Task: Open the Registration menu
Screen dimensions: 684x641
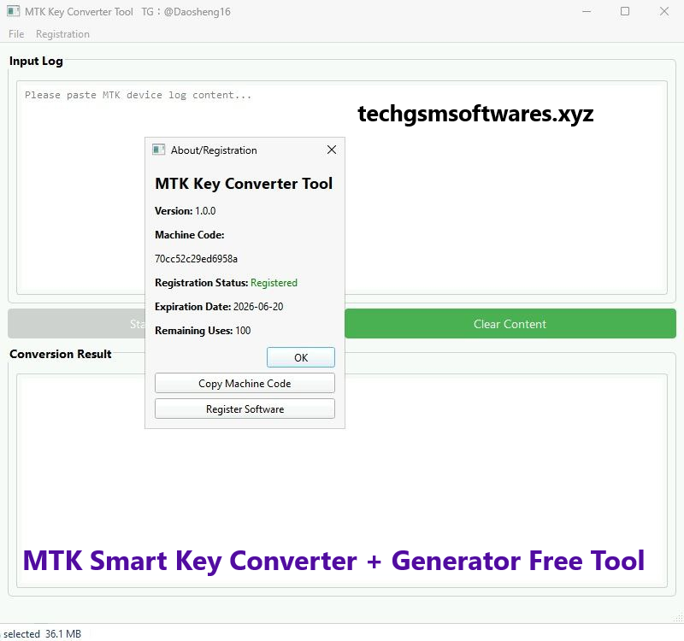Action: [62, 34]
